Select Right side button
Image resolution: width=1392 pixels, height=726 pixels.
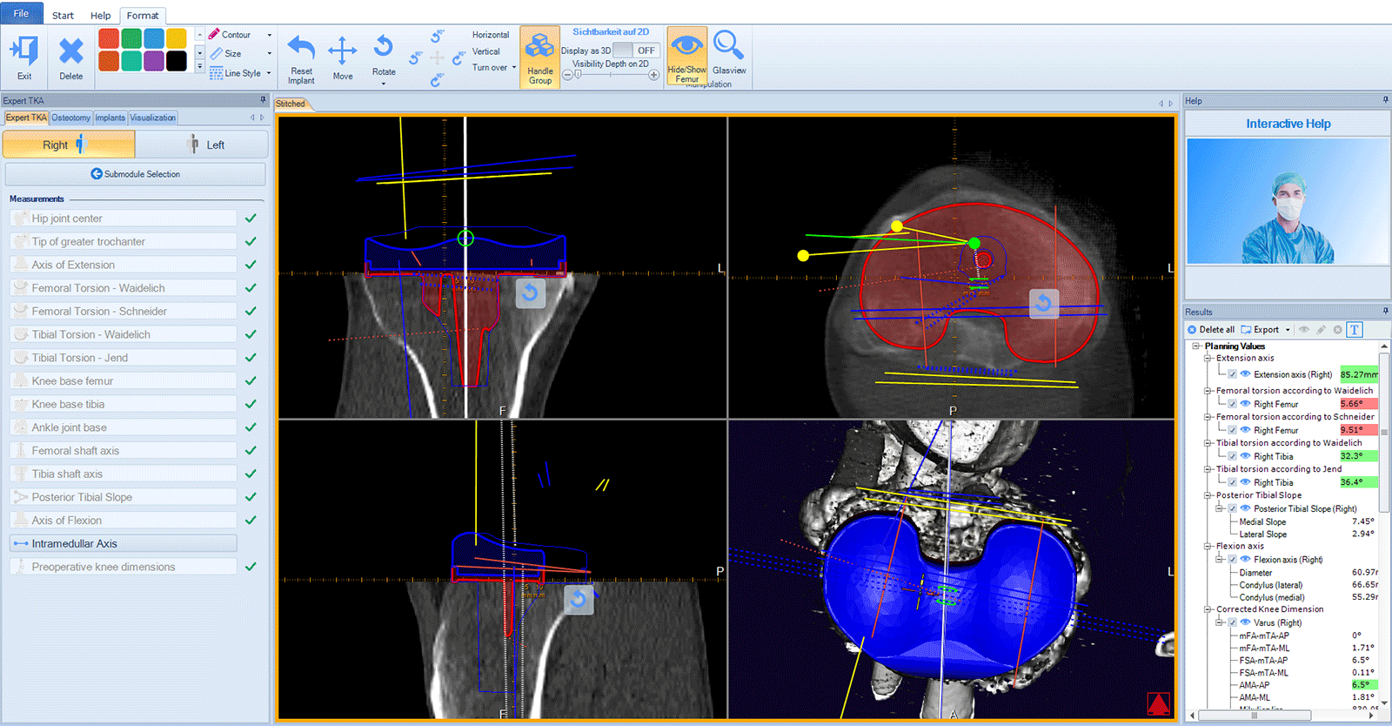click(x=69, y=145)
